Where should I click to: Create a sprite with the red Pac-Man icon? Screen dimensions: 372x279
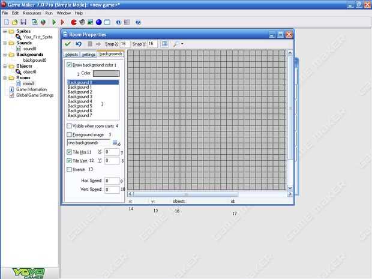74,22
